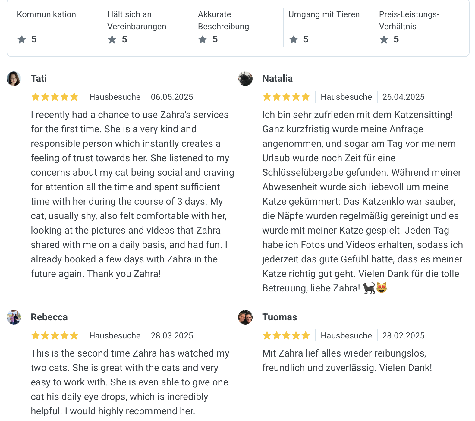Click star icon under Hält sich an Vereinbarungen

(x=112, y=39)
